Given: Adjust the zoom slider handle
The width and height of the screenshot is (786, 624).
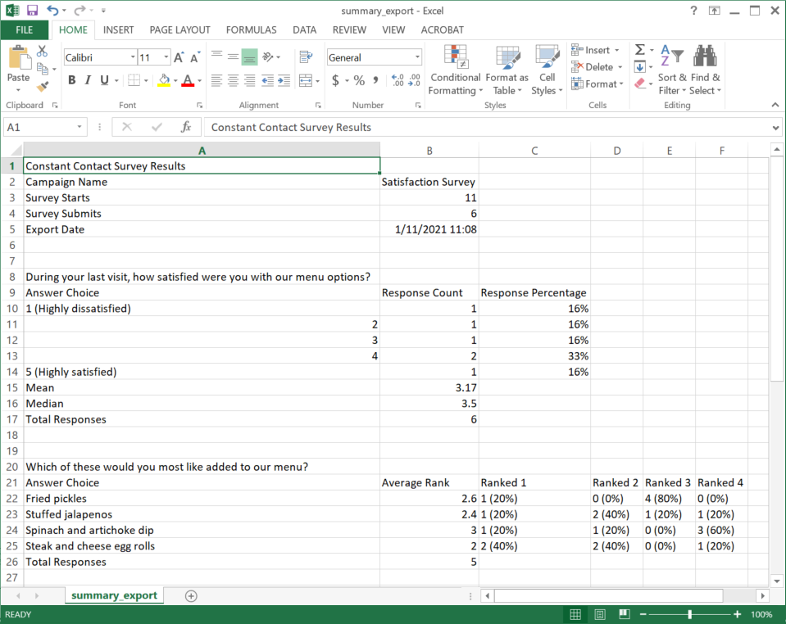Looking at the screenshot, I should tap(690, 614).
